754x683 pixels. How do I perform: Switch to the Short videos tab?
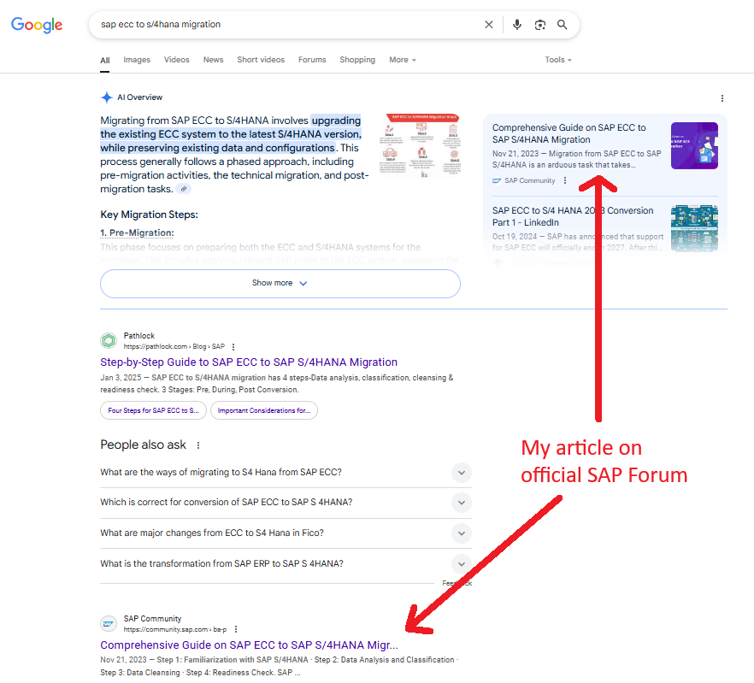tap(261, 60)
